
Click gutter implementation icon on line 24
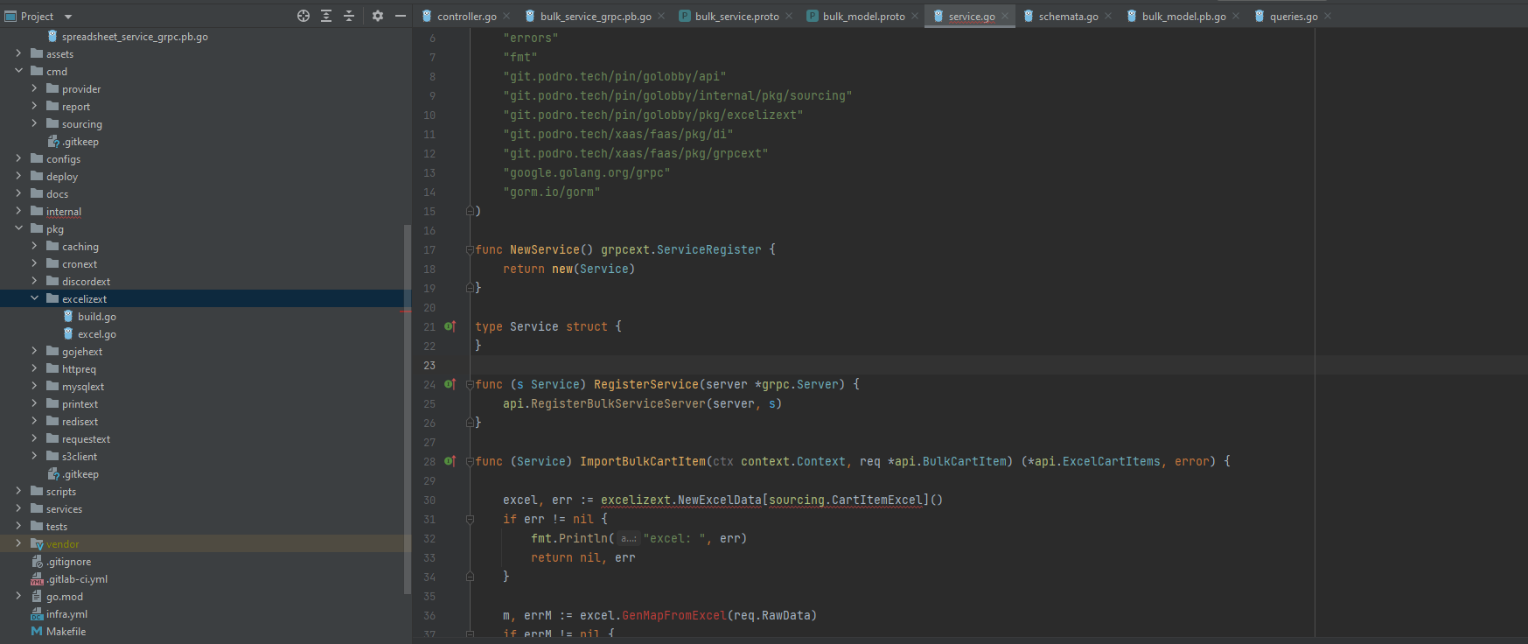click(x=450, y=384)
